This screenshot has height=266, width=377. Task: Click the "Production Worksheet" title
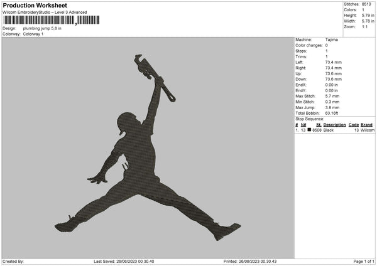coord(35,5)
